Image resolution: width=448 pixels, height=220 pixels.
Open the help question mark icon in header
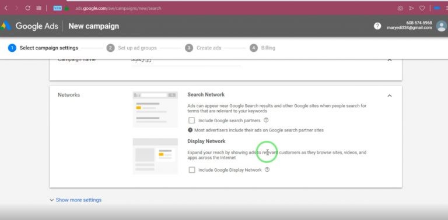click(x=377, y=26)
